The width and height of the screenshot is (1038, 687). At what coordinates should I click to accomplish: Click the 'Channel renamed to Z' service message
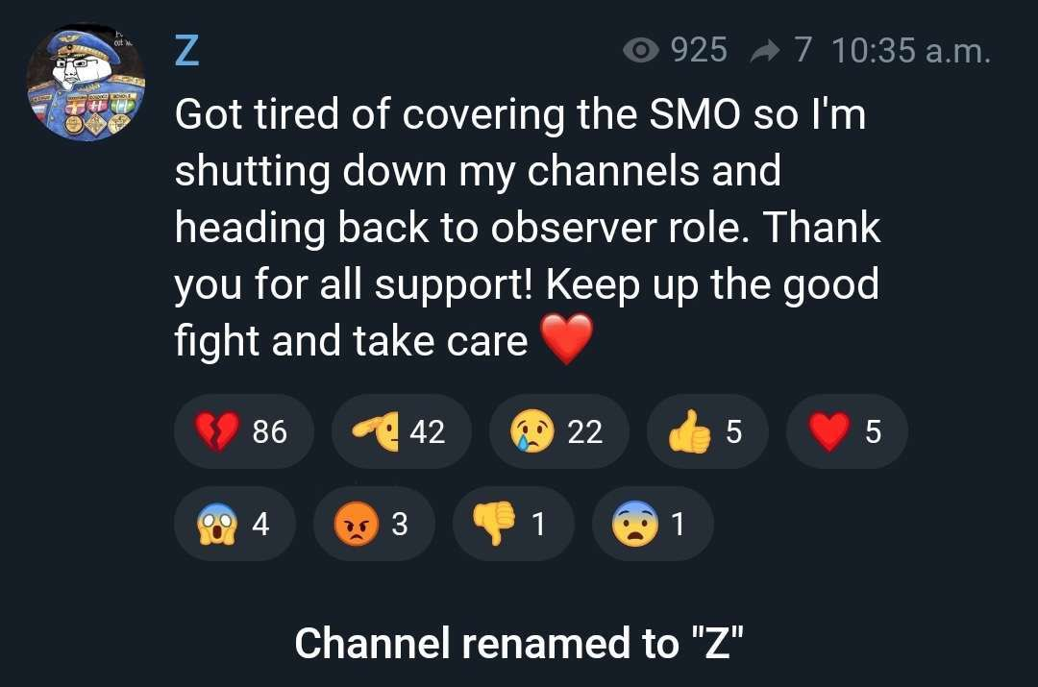pos(519,643)
